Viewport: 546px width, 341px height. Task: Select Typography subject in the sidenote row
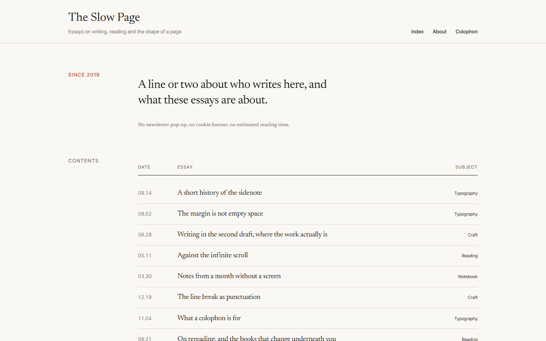466,193
